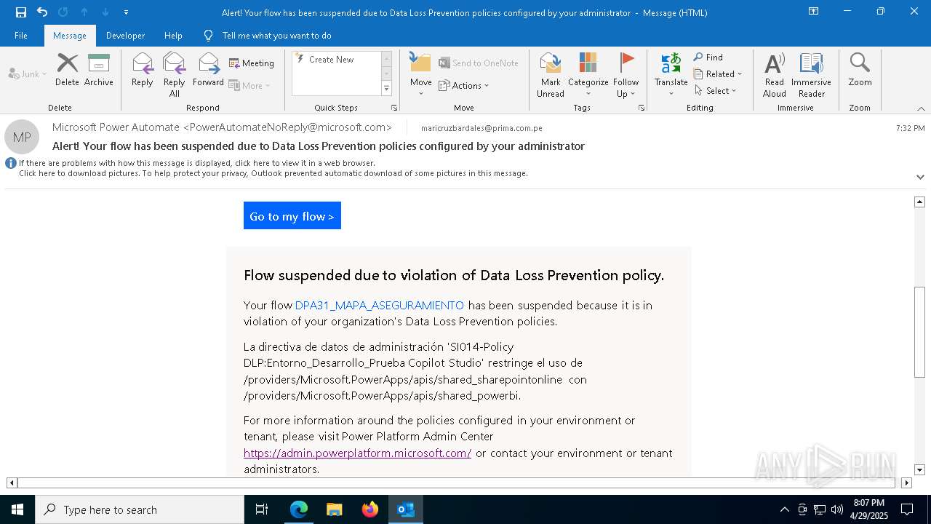Open the Junk dropdown
The height and width of the screenshot is (524, 931).
[x=28, y=74]
